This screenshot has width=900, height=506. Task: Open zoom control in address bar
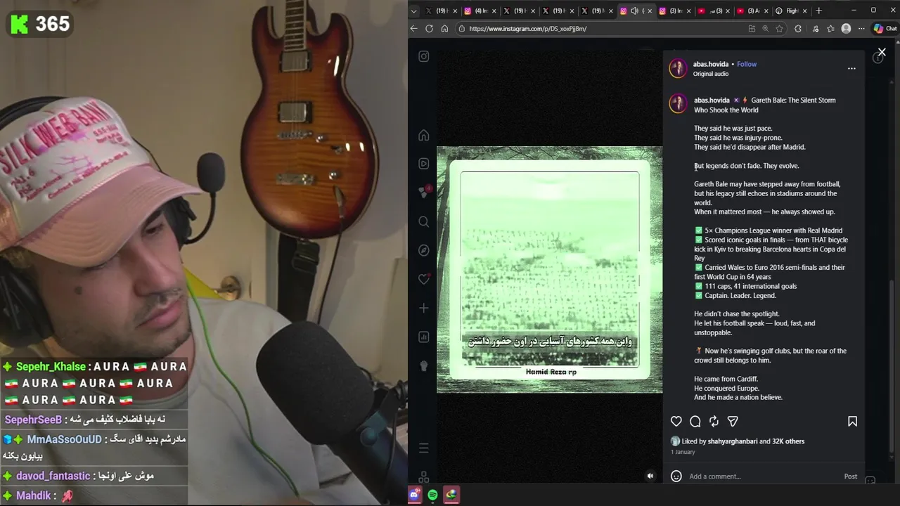766,29
